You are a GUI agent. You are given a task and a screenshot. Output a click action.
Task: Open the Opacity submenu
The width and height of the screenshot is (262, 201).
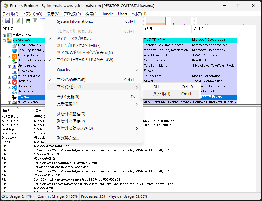(x=93, y=70)
